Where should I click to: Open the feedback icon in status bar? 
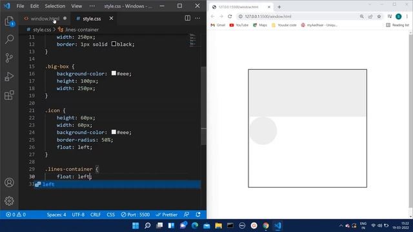tap(186, 215)
